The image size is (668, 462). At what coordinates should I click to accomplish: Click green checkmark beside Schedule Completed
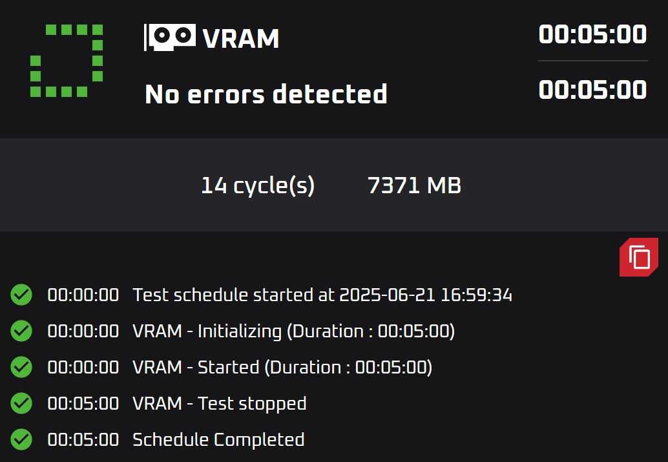(21, 439)
